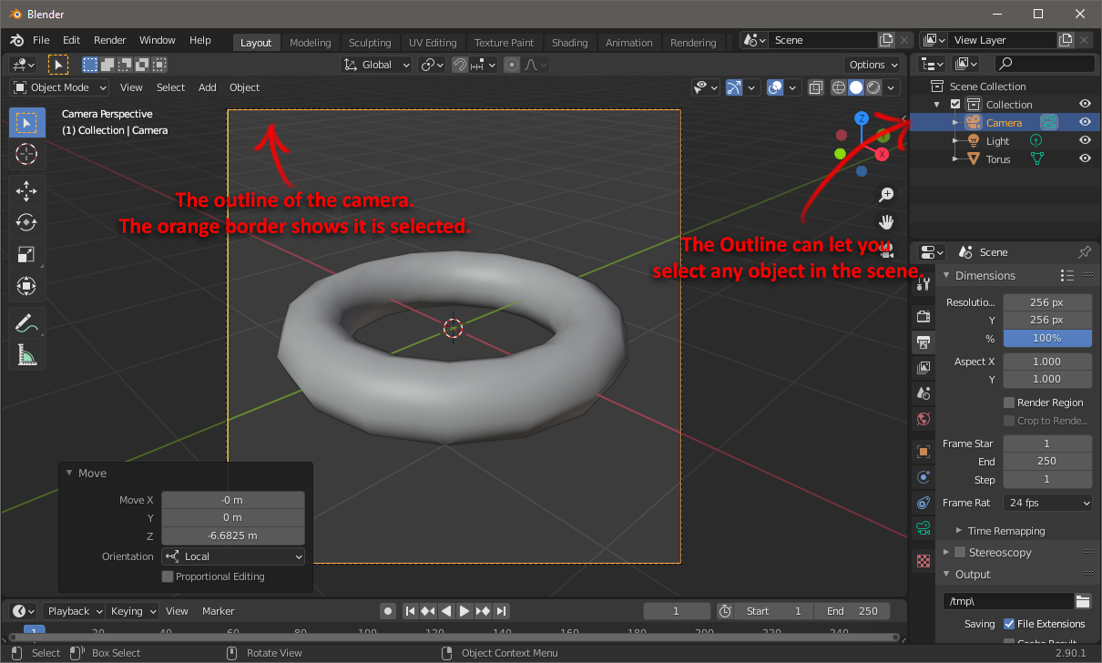Viewport: 1102px width, 663px height.
Task: Select the Scale tool
Action: coord(26,254)
